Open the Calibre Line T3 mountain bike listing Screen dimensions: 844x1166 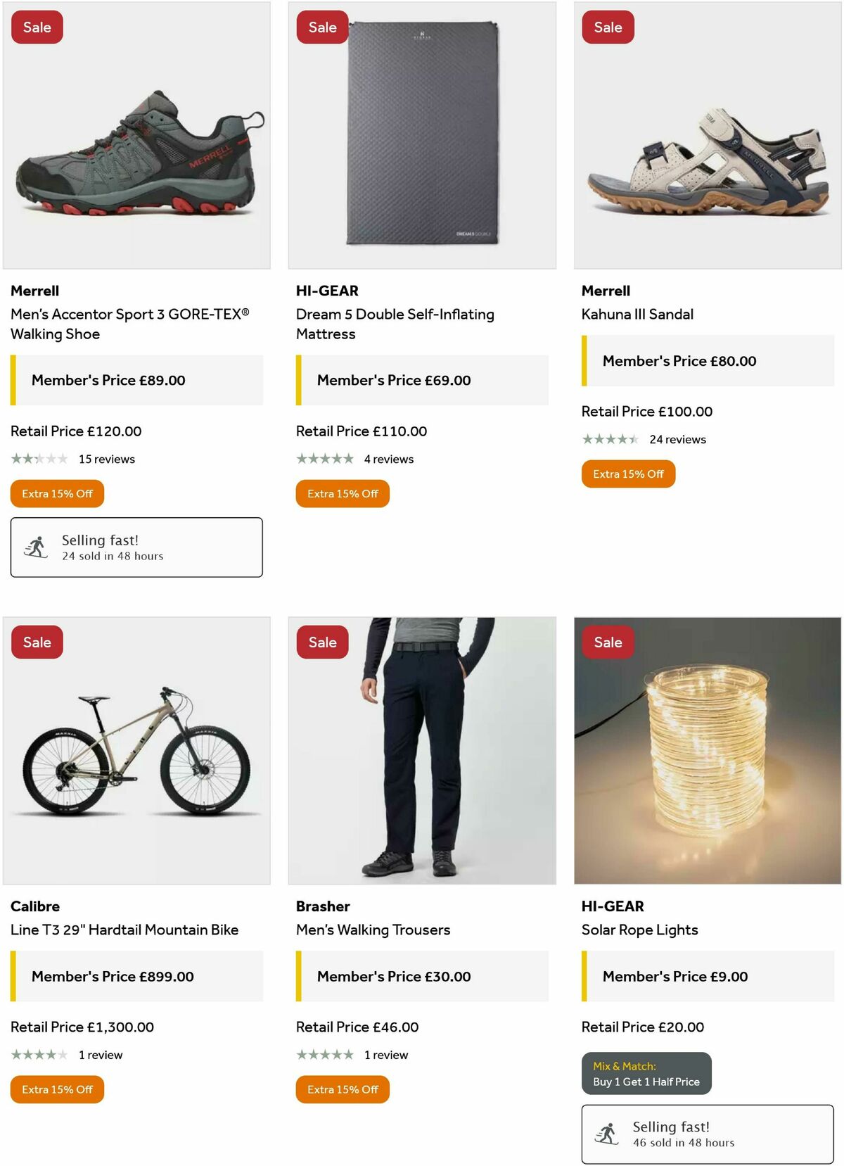(x=125, y=929)
